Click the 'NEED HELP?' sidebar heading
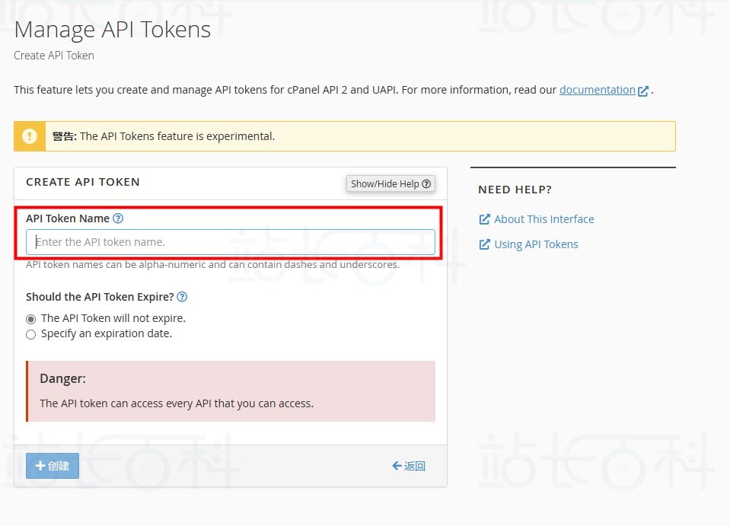 pos(515,190)
